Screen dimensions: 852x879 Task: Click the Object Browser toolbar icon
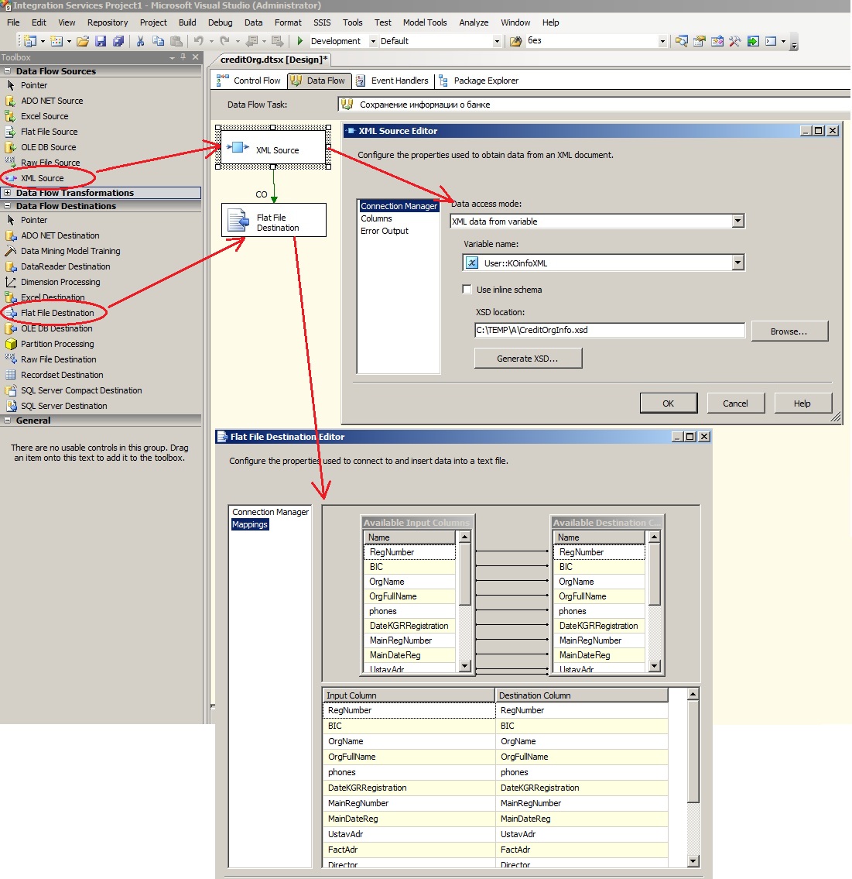(x=717, y=41)
